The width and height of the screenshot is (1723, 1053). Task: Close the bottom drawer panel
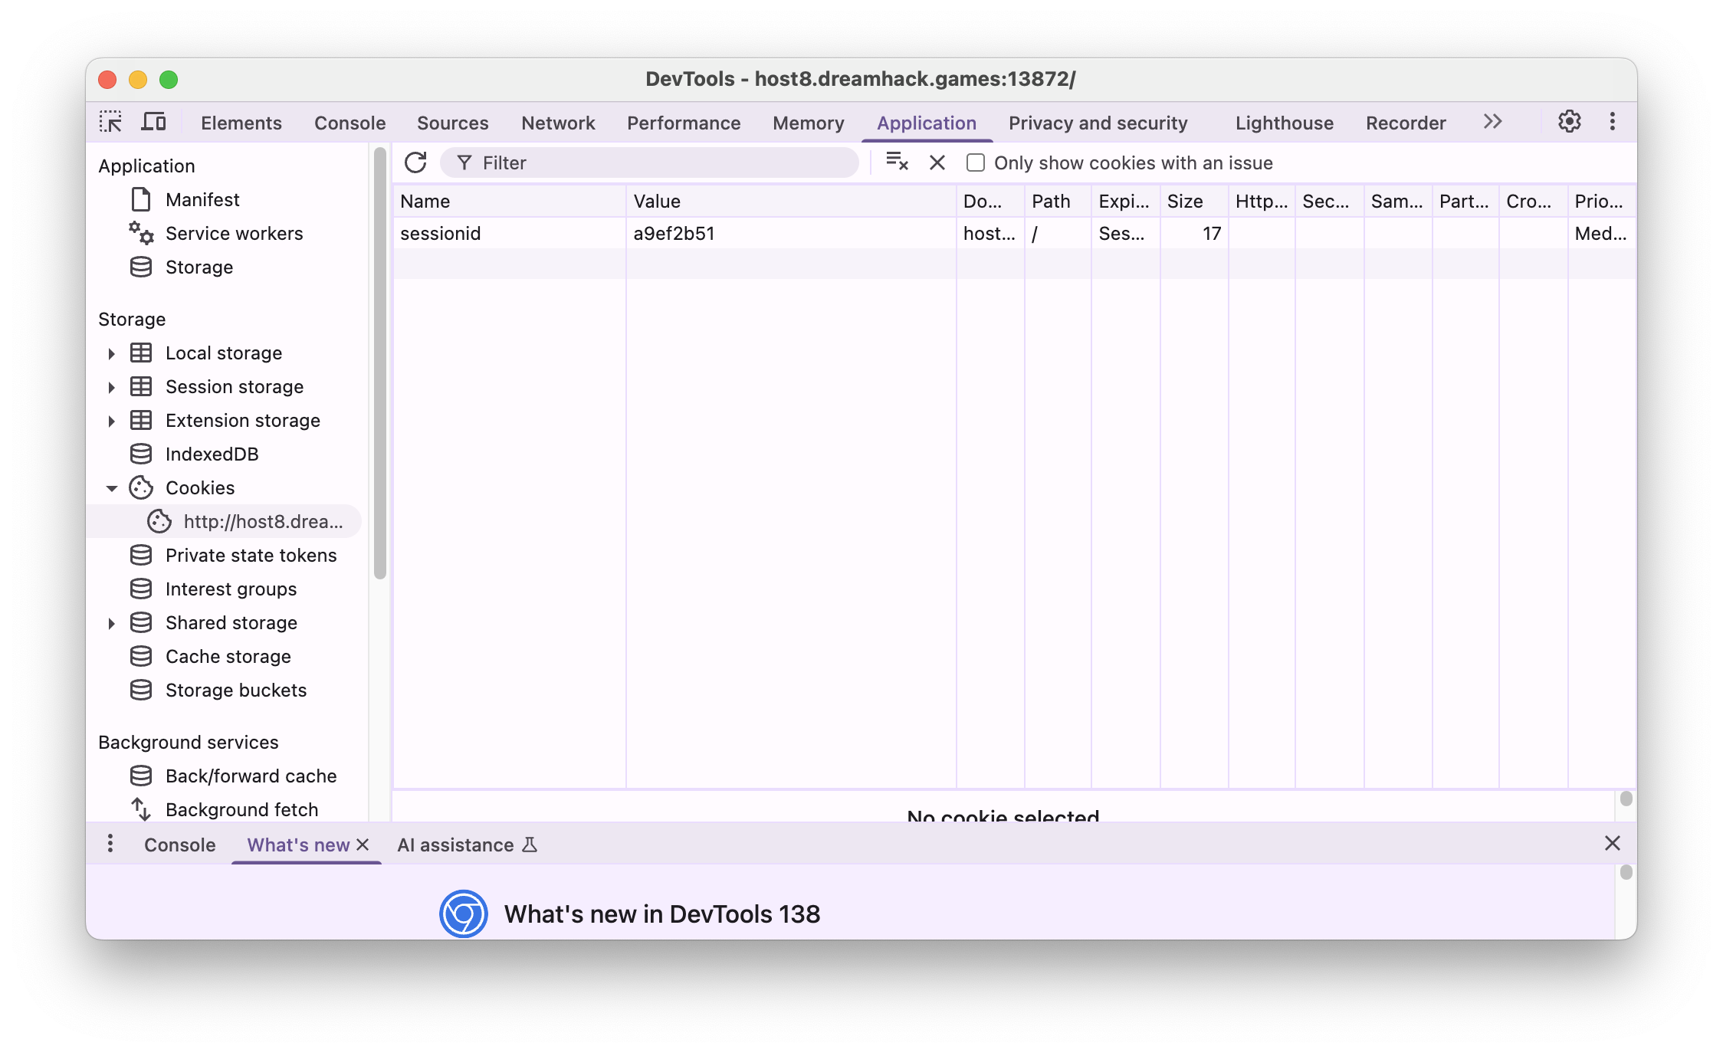pos(1612,844)
